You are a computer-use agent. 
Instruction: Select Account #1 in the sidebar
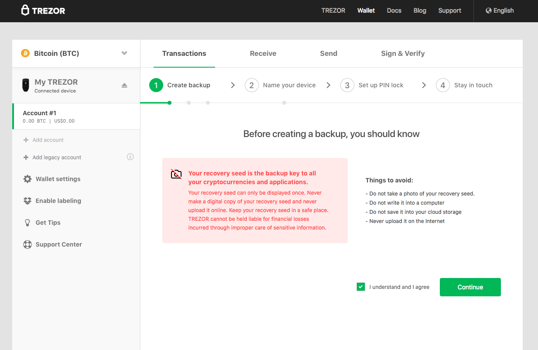click(x=76, y=117)
